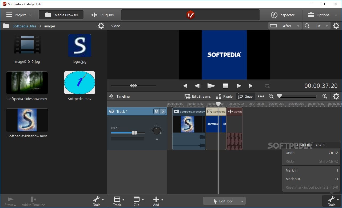
Task: Select the SoftpediaSlideshow clip on the timeline
Action: click(x=189, y=129)
